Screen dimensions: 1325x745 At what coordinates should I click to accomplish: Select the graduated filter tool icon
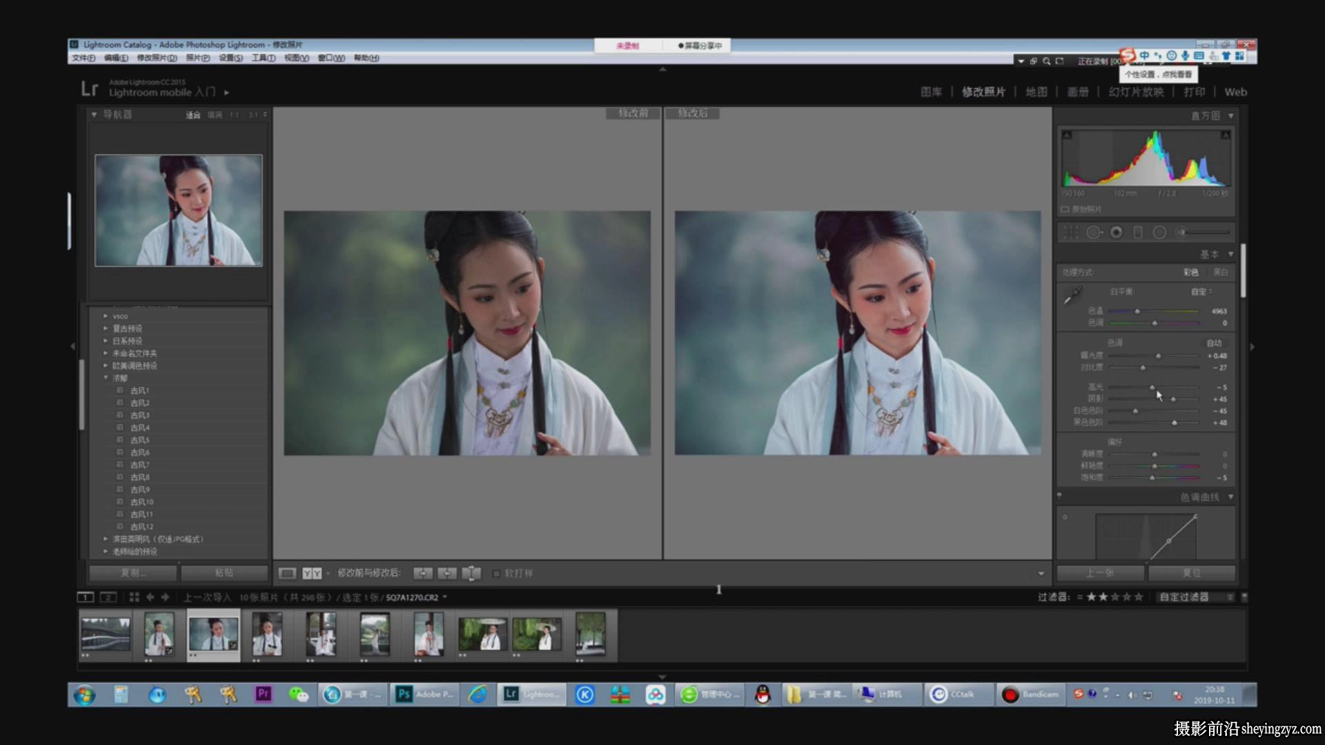[1138, 233]
